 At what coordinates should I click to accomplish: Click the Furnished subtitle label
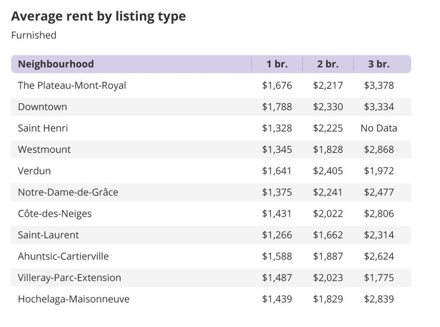(x=34, y=35)
